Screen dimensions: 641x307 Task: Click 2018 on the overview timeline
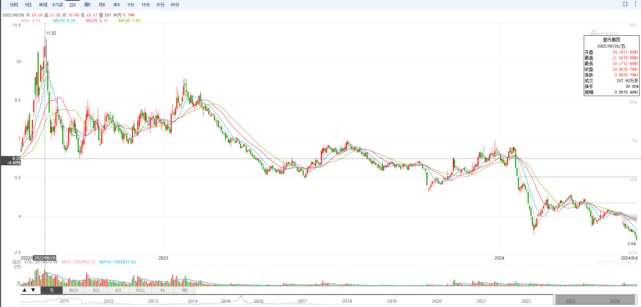point(347,301)
